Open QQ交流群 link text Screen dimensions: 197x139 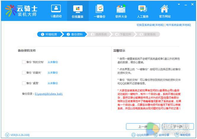click(143, 135)
